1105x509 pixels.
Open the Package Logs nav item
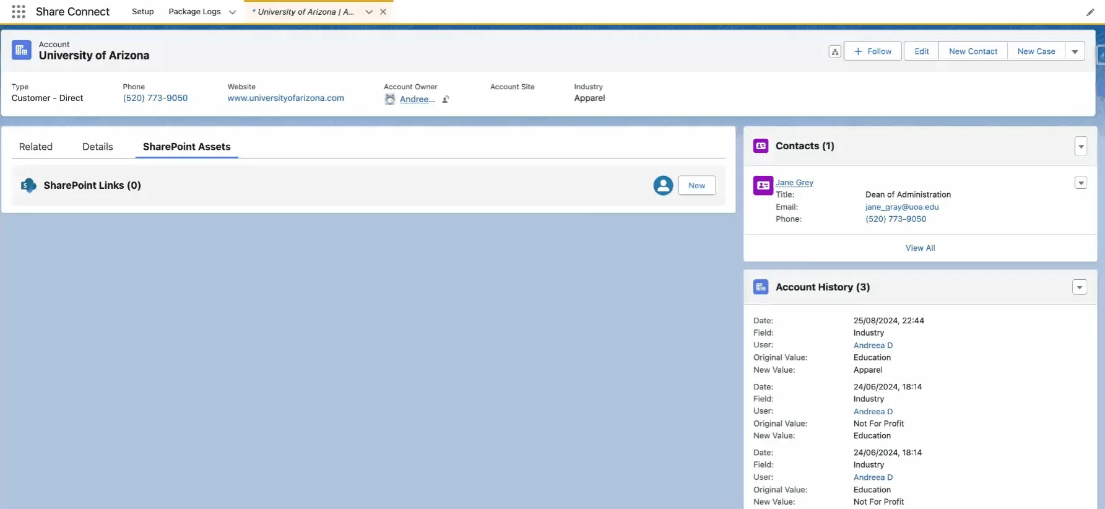[194, 12]
